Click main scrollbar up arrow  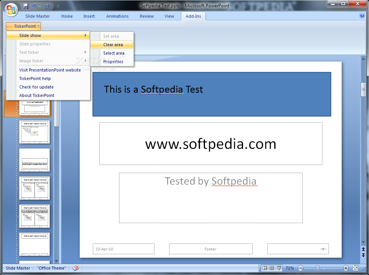(x=363, y=58)
